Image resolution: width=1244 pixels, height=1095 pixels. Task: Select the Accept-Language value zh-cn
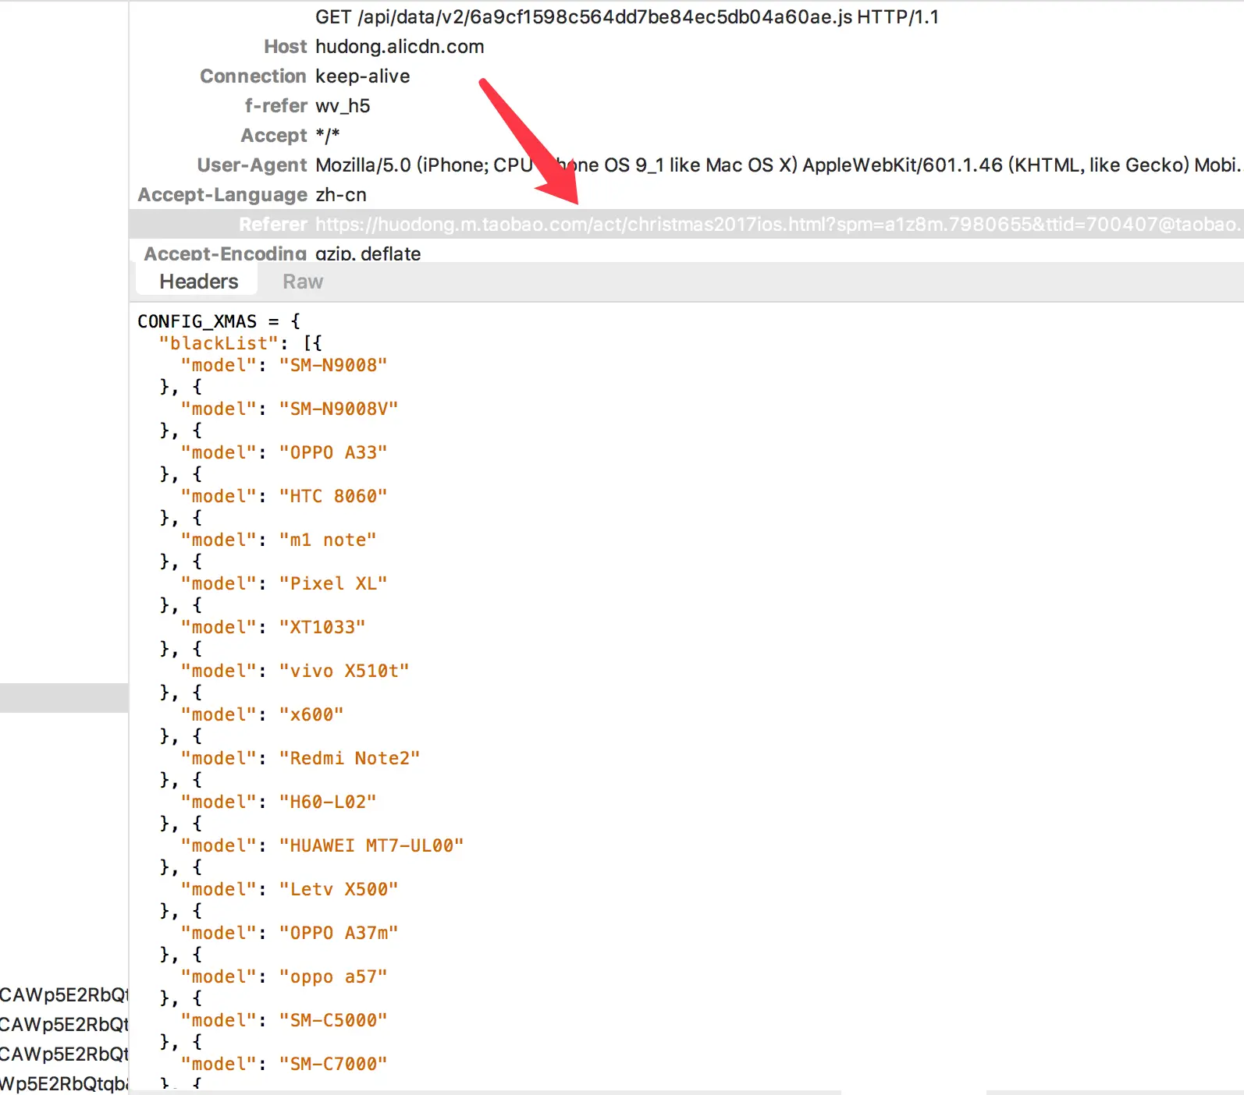click(x=341, y=195)
